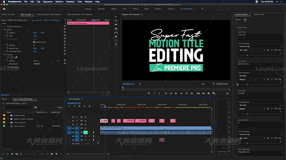The width and height of the screenshot is (286, 160).
Task: Reset Position parameter
Action: [65, 32]
